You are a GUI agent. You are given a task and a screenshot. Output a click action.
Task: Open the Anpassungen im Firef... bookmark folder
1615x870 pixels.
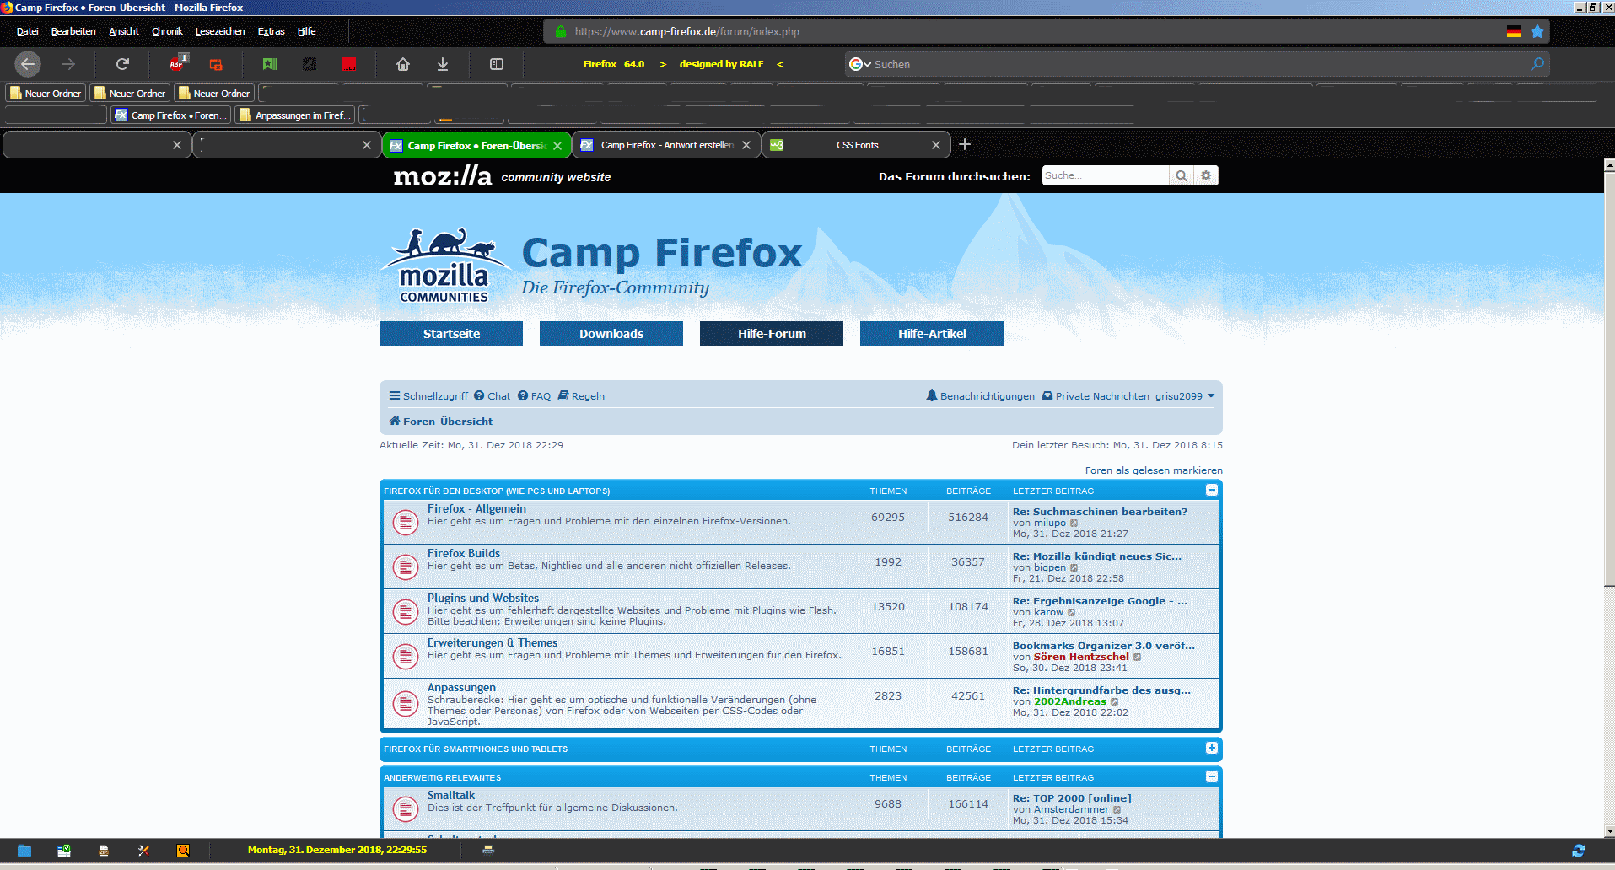pyautogui.click(x=295, y=115)
